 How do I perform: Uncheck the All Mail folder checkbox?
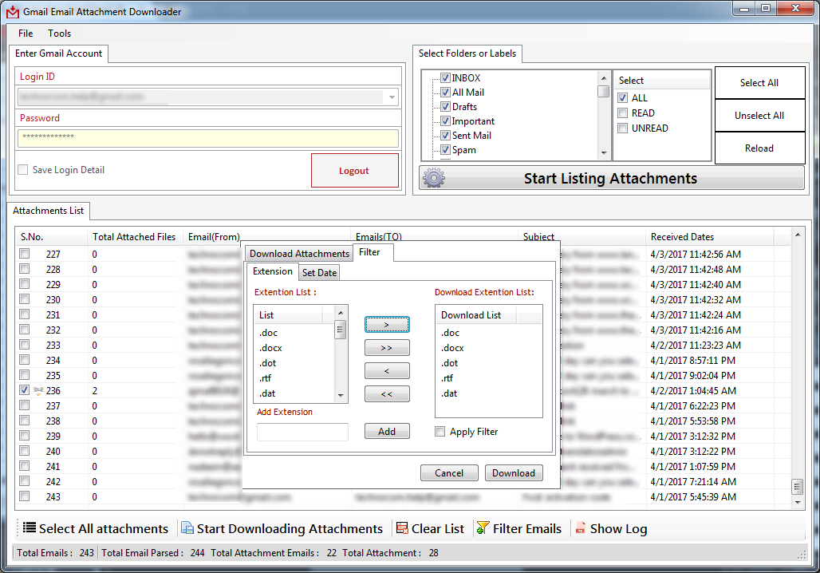point(445,92)
